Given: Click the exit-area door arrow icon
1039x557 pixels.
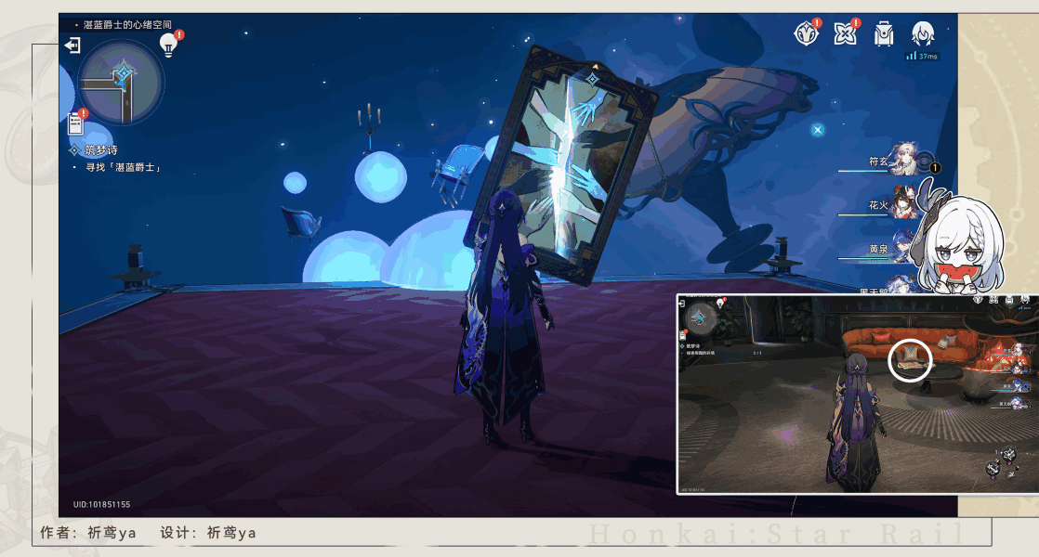Looking at the screenshot, I should click(x=72, y=45).
